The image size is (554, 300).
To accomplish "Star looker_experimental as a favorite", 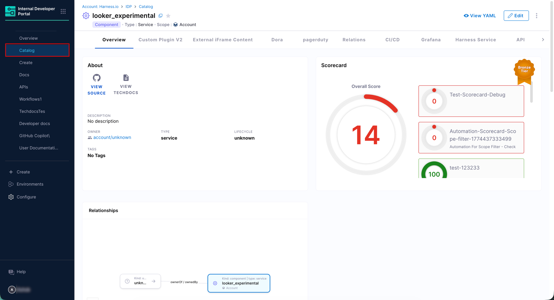I will [x=168, y=16].
